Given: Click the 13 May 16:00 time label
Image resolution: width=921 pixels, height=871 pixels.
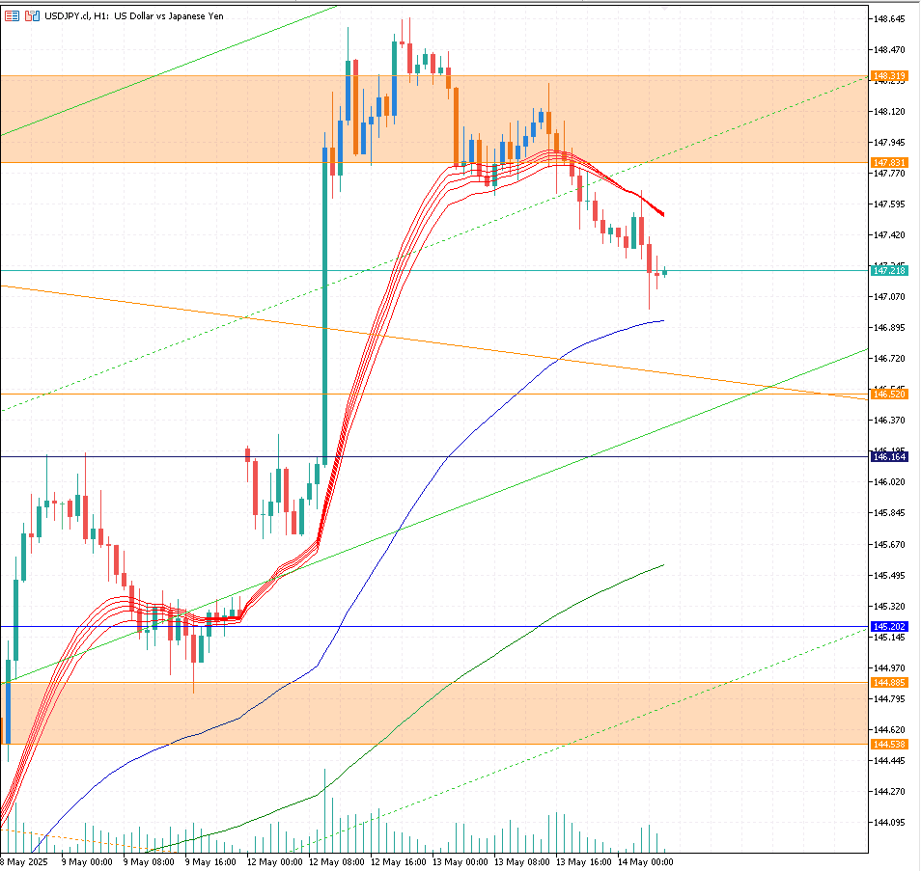Looking at the screenshot, I should [583, 862].
